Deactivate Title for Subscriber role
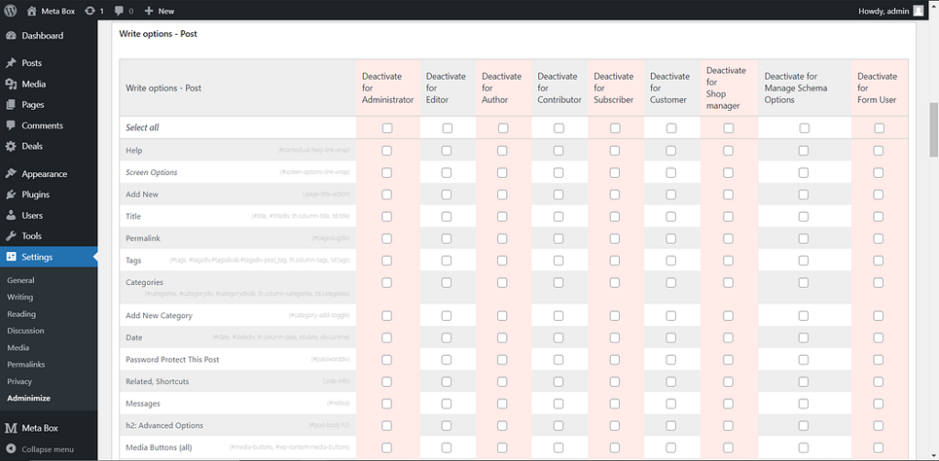The width and height of the screenshot is (939, 461). (x=614, y=216)
